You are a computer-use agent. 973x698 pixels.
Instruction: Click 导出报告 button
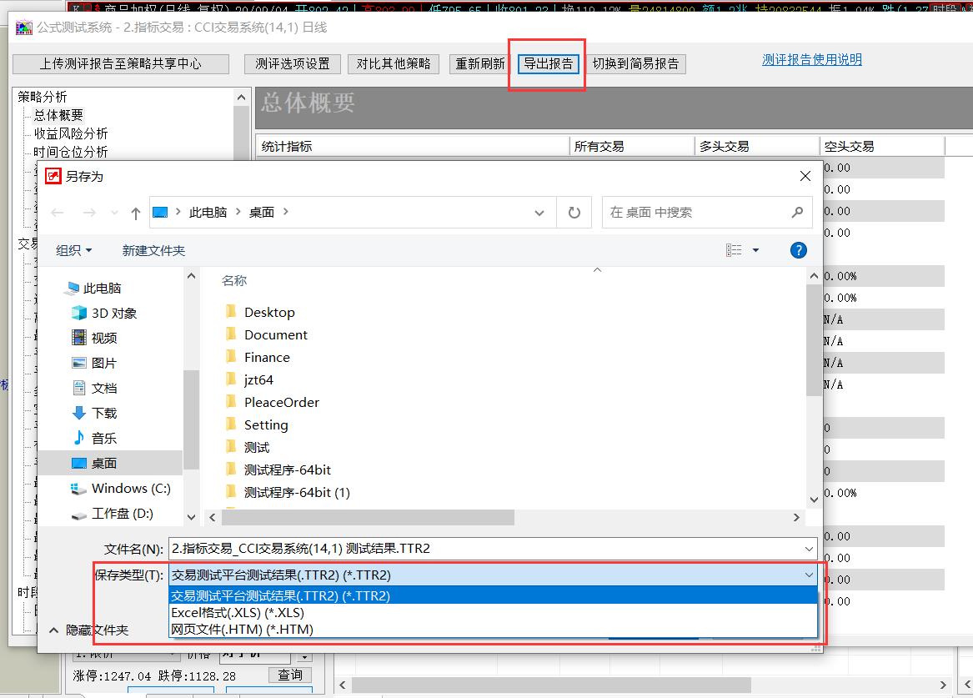(549, 64)
